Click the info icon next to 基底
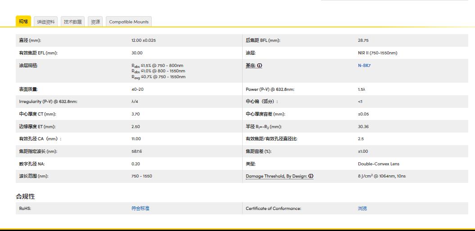 [x=260, y=66]
